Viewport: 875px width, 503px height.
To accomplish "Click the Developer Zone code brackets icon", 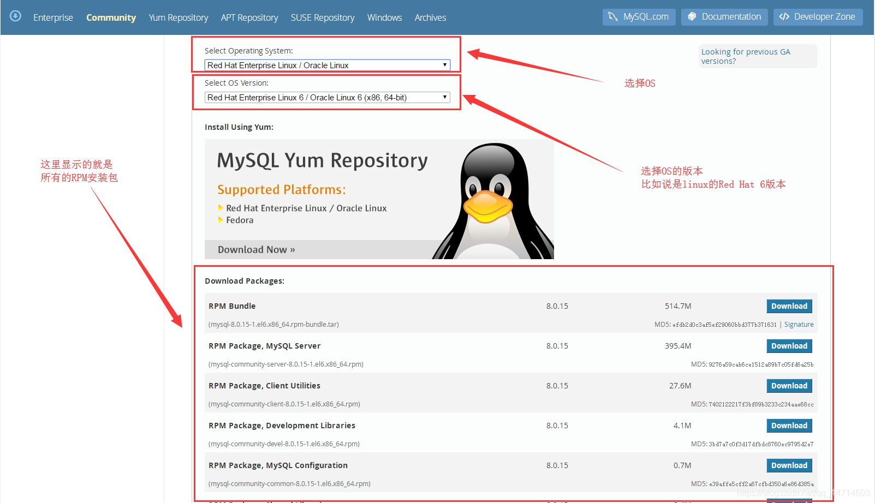I will click(784, 17).
